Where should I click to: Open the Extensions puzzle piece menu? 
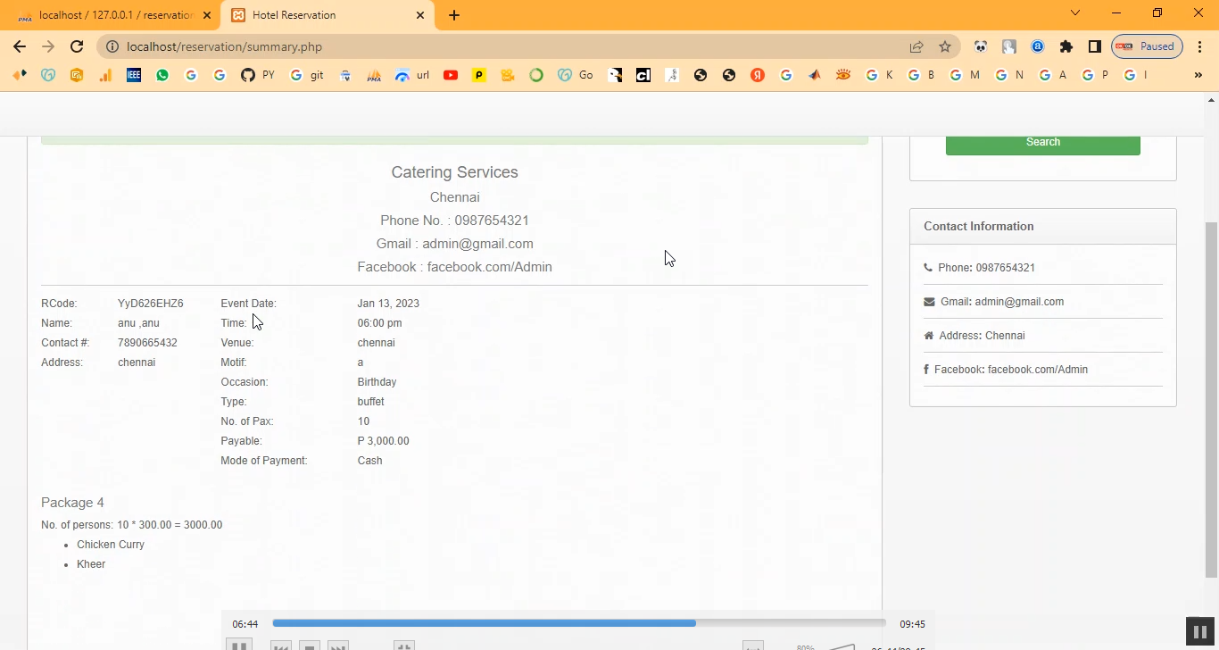pyautogui.click(x=1066, y=46)
